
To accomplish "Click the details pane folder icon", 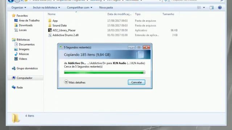I will [16, 118].
